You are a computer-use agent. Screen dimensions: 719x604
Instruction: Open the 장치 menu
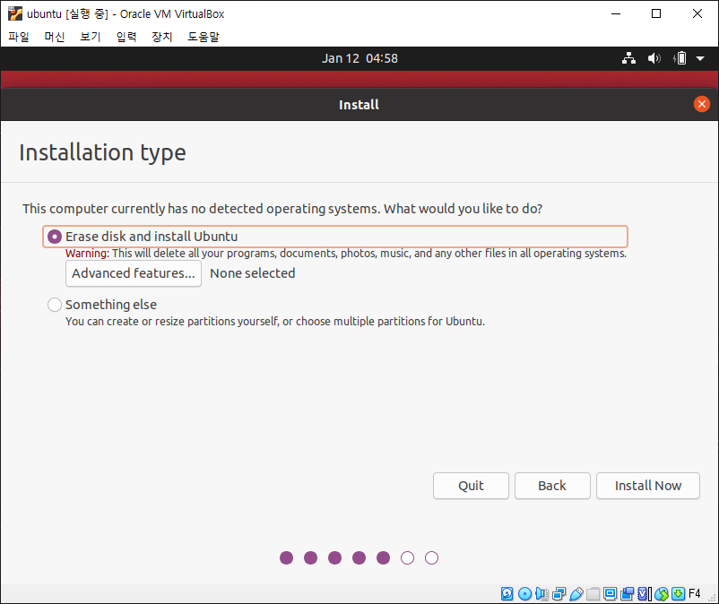pyautogui.click(x=162, y=37)
